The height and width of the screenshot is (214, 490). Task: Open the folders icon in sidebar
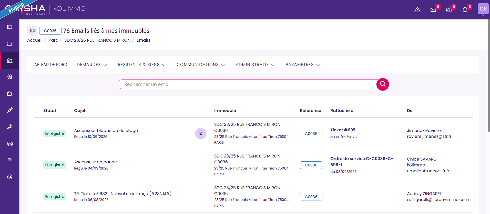coord(10,94)
